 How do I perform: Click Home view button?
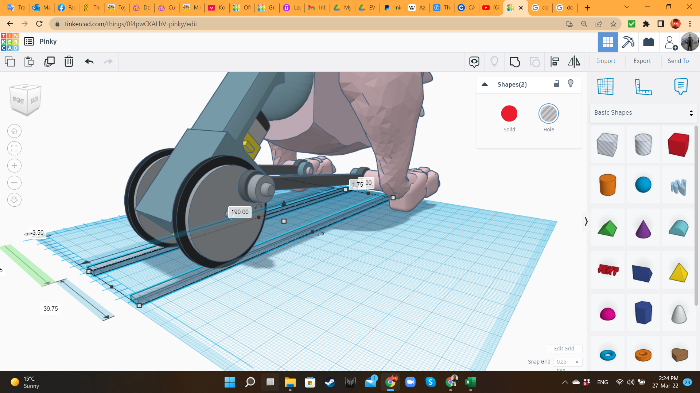pyautogui.click(x=14, y=131)
